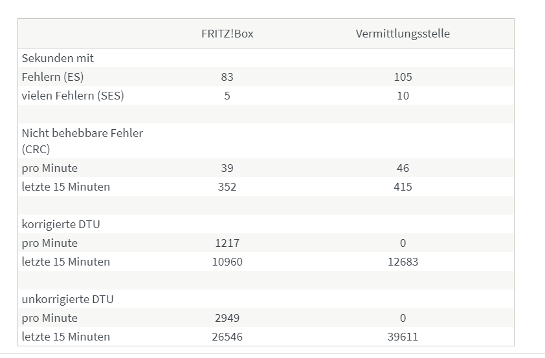The image size is (545, 358).
Task: Select the Sekunden mit section label
Action: pyautogui.click(x=58, y=58)
